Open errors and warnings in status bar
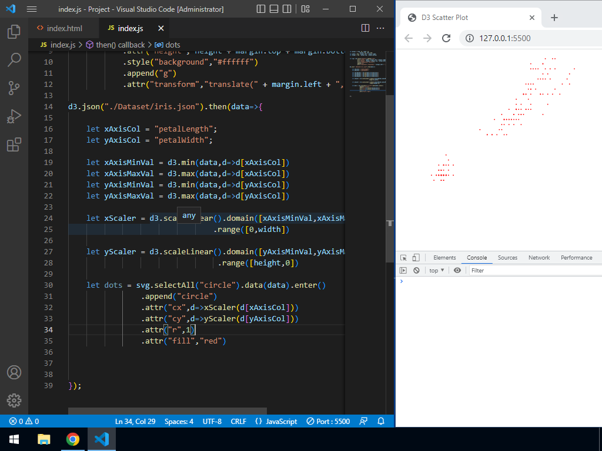This screenshot has height=451, width=602. click(x=24, y=421)
